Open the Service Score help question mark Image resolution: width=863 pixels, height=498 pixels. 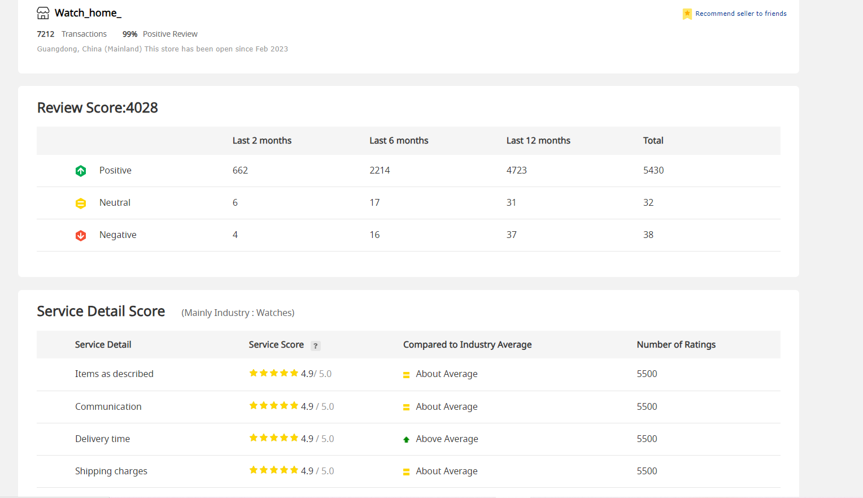point(316,345)
